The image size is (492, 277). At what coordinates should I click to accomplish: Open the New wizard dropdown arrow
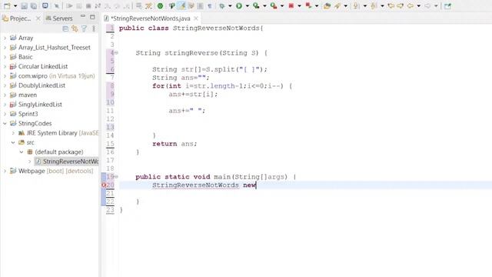click(15, 6)
